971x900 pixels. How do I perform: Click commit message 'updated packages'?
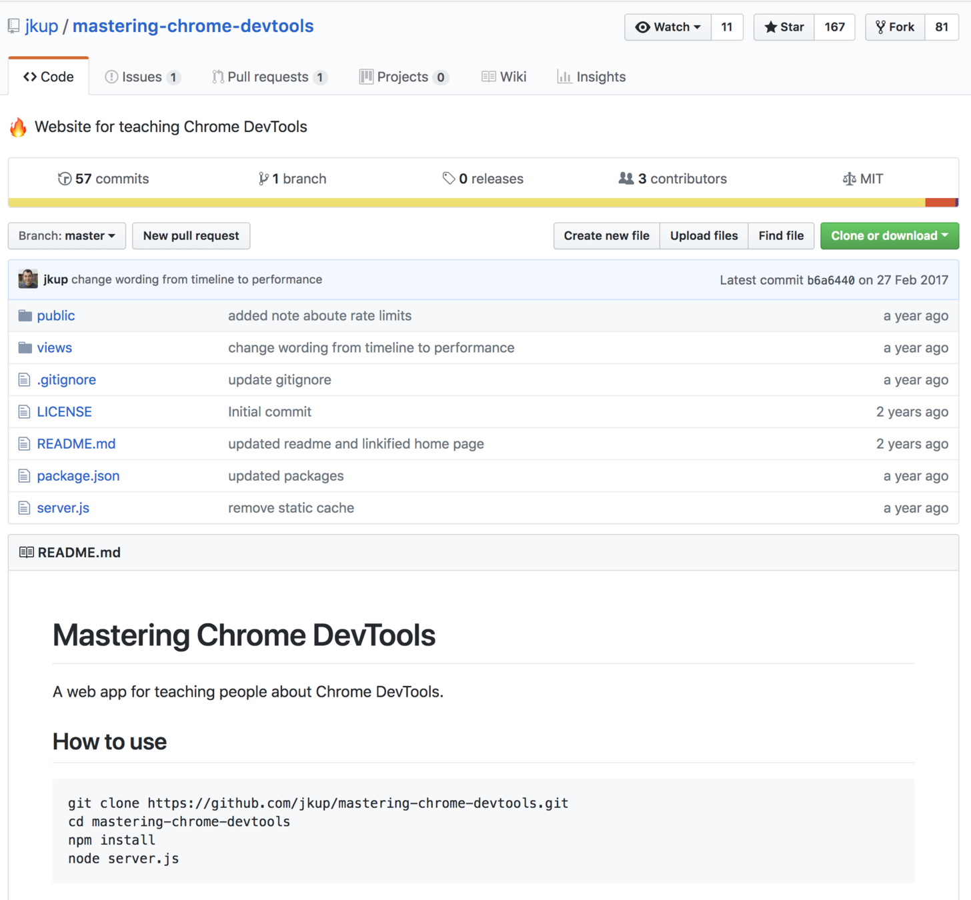pos(286,475)
